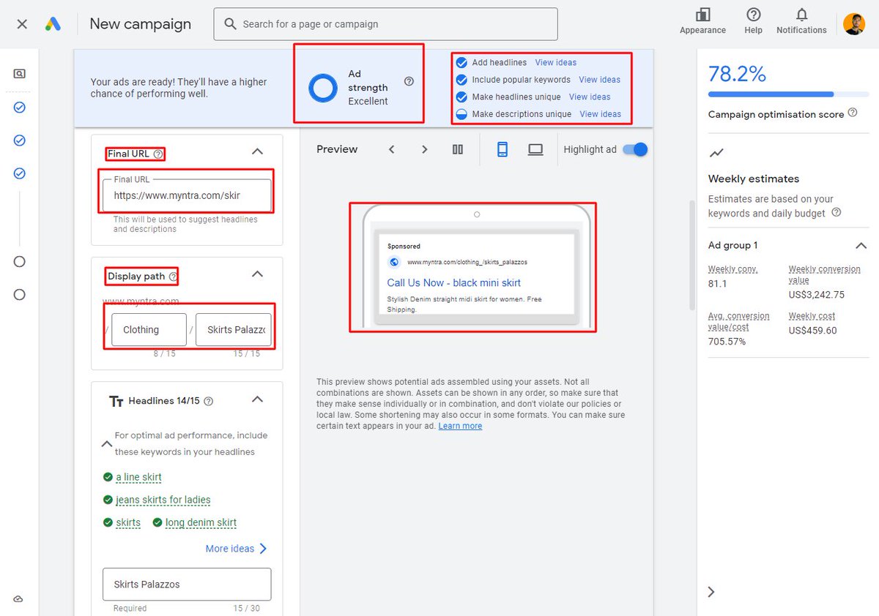Open the user account avatar

tap(854, 24)
